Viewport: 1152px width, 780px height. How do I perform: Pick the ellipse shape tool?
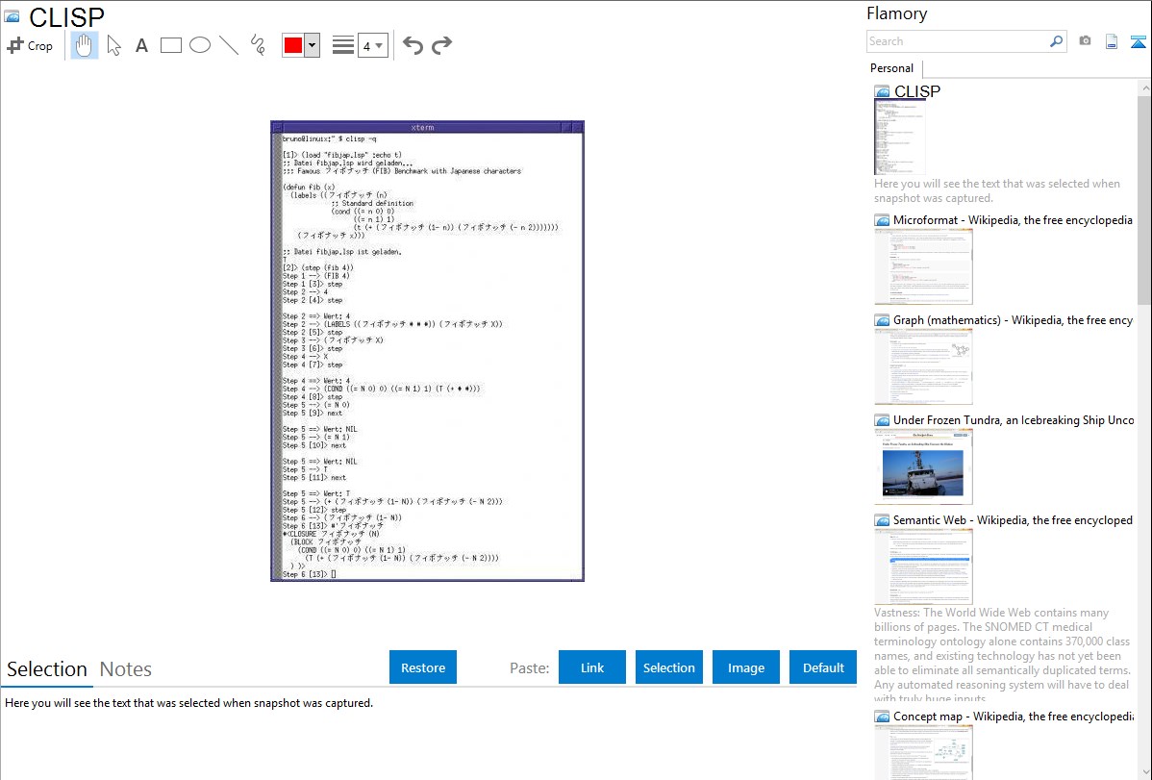tap(200, 45)
